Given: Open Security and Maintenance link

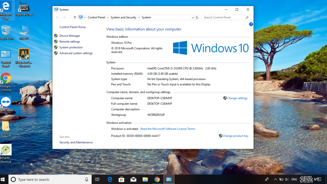Looking at the screenshot, I should click(76, 142).
